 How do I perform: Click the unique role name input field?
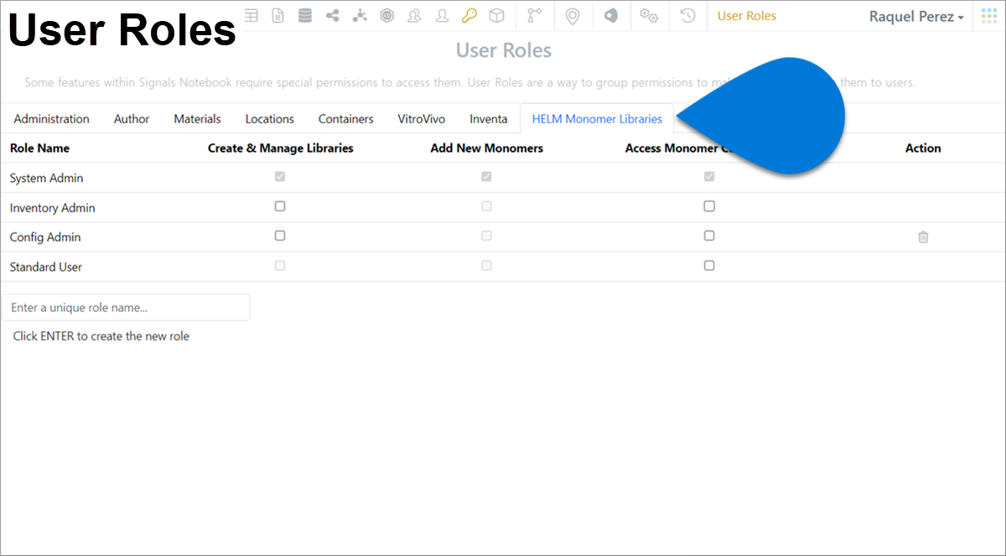point(126,308)
